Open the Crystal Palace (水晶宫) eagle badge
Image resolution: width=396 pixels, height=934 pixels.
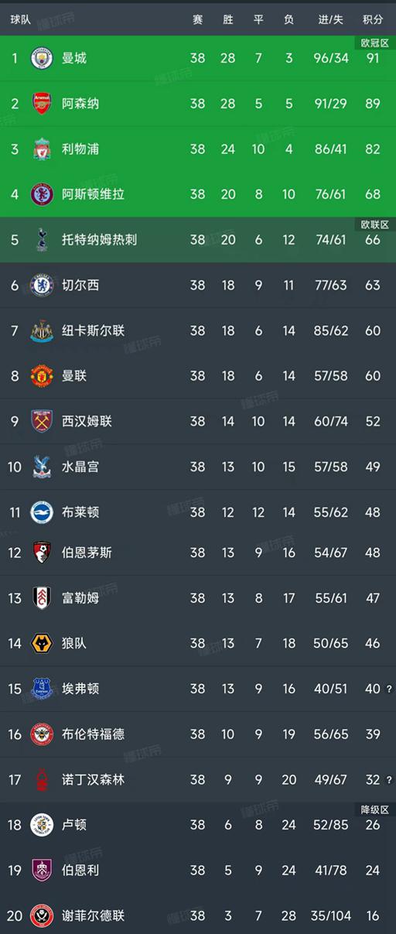click(x=42, y=467)
